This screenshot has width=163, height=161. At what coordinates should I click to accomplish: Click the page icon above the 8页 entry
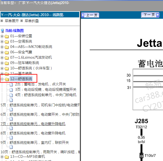[x=11, y=128]
